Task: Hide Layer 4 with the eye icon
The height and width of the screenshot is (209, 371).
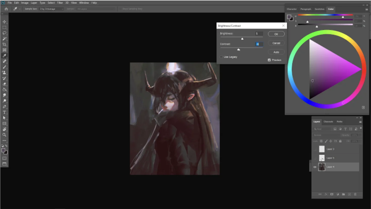Action: [x=315, y=167]
